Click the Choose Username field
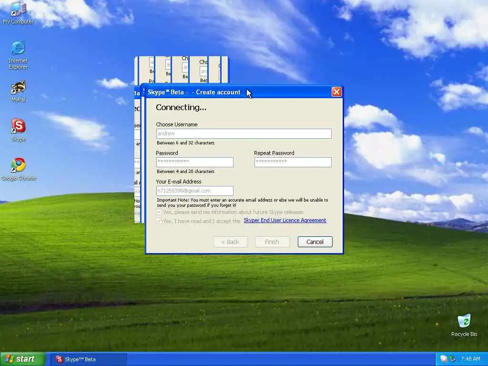488x366 pixels. [x=244, y=133]
